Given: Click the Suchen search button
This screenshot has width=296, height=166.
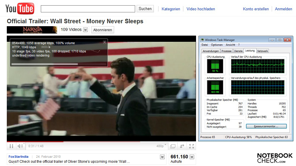Looking at the screenshot, I should point(145,9).
